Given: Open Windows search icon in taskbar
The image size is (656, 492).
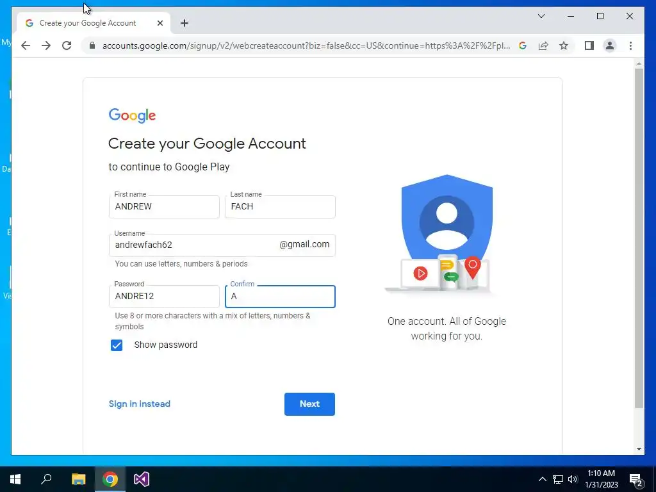Looking at the screenshot, I should point(46,479).
